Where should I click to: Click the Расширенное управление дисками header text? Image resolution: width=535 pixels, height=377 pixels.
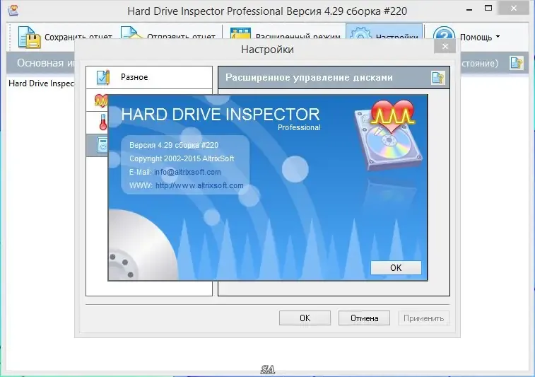[309, 78]
